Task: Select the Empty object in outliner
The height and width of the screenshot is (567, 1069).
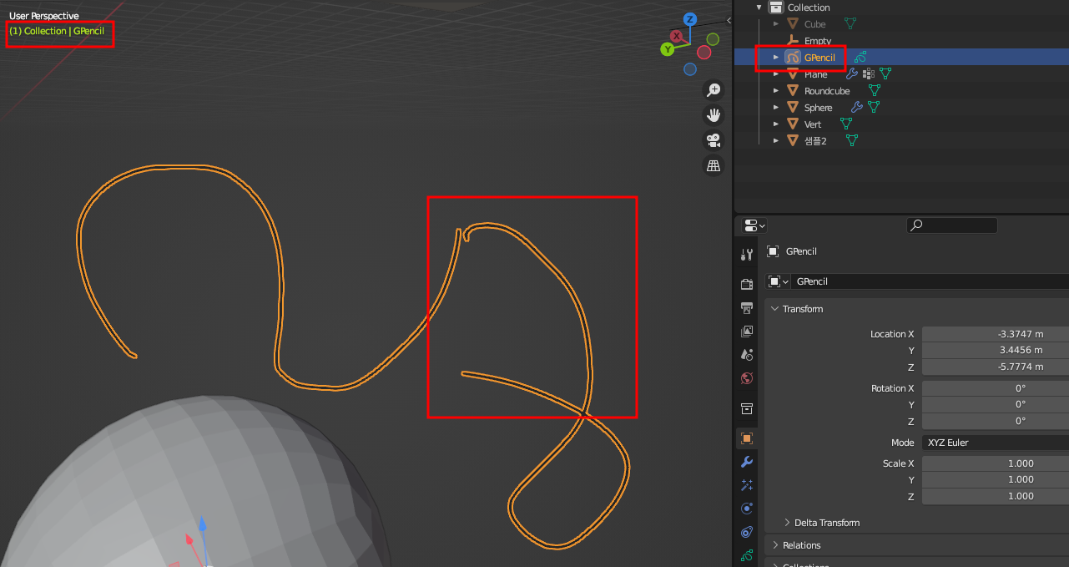Action: click(817, 41)
